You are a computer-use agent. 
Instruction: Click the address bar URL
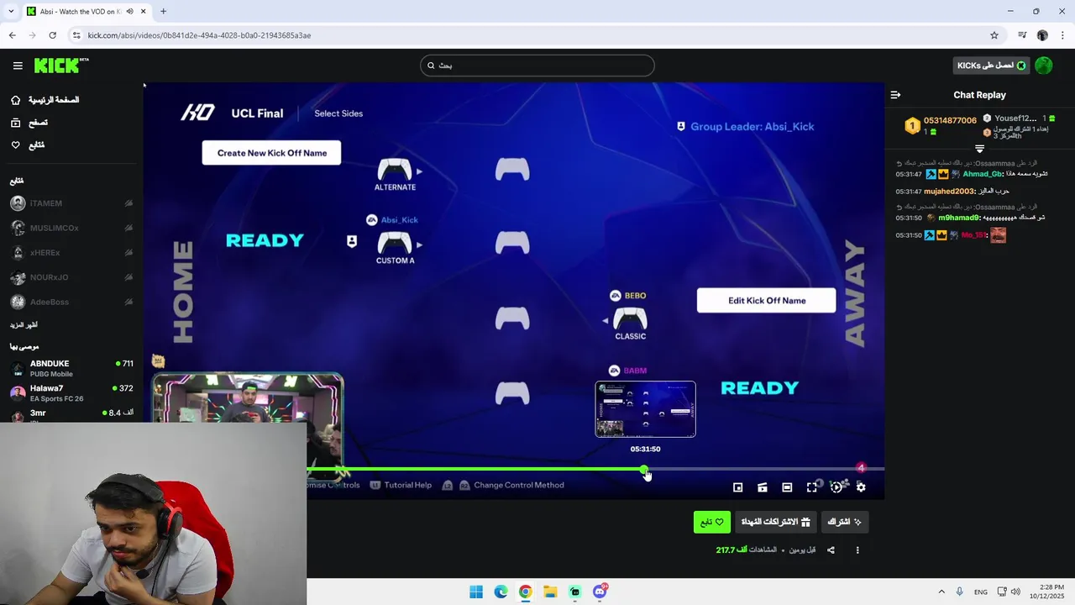point(199,35)
